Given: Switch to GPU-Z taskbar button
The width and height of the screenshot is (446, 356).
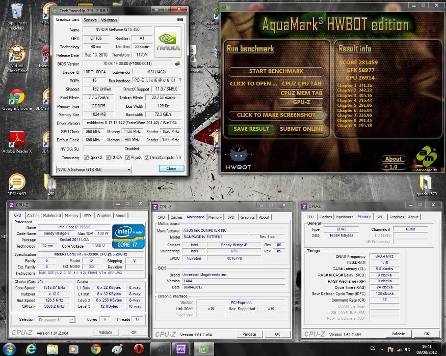Looking at the screenshot, I should [204, 349].
